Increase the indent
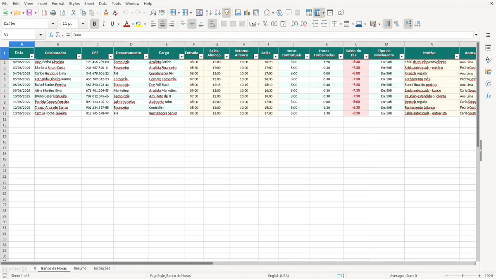This screenshot has width=496, height=279. (x=315, y=24)
